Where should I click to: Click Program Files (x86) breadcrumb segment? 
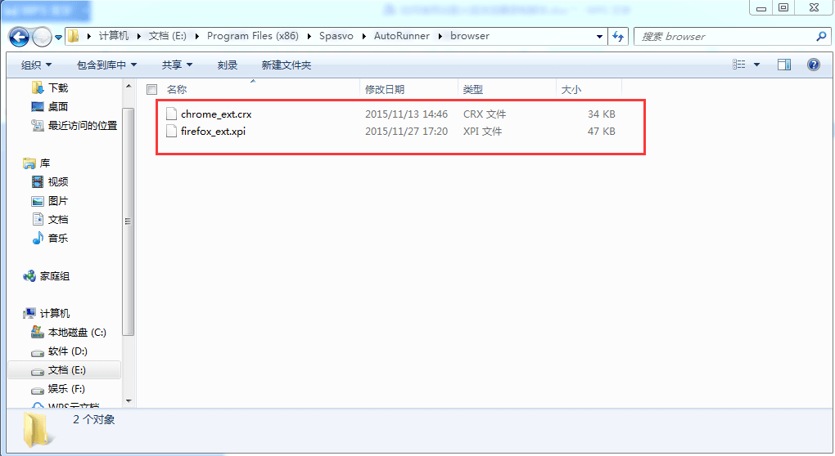point(253,36)
